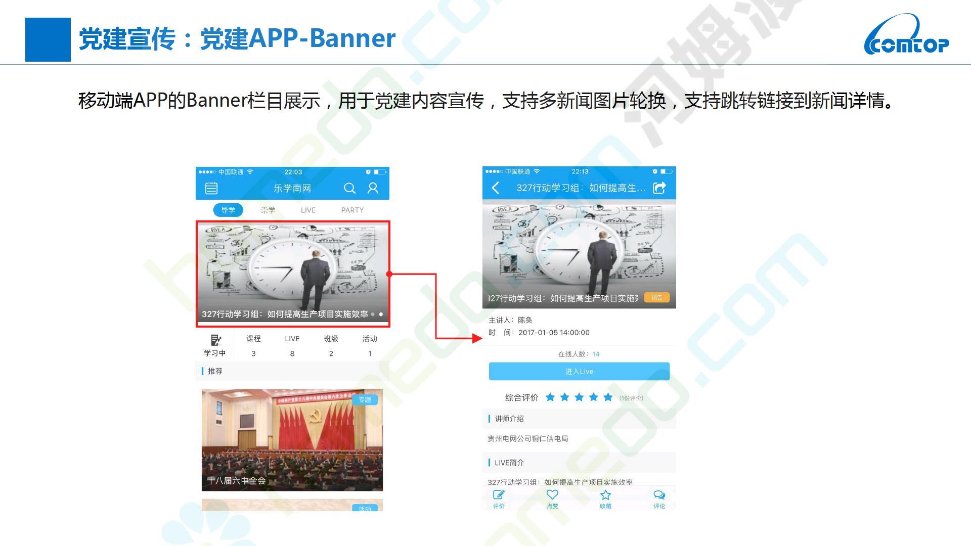Switch to the PARTY tab
The width and height of the screenshot is (971, 546).
point(352,210)
